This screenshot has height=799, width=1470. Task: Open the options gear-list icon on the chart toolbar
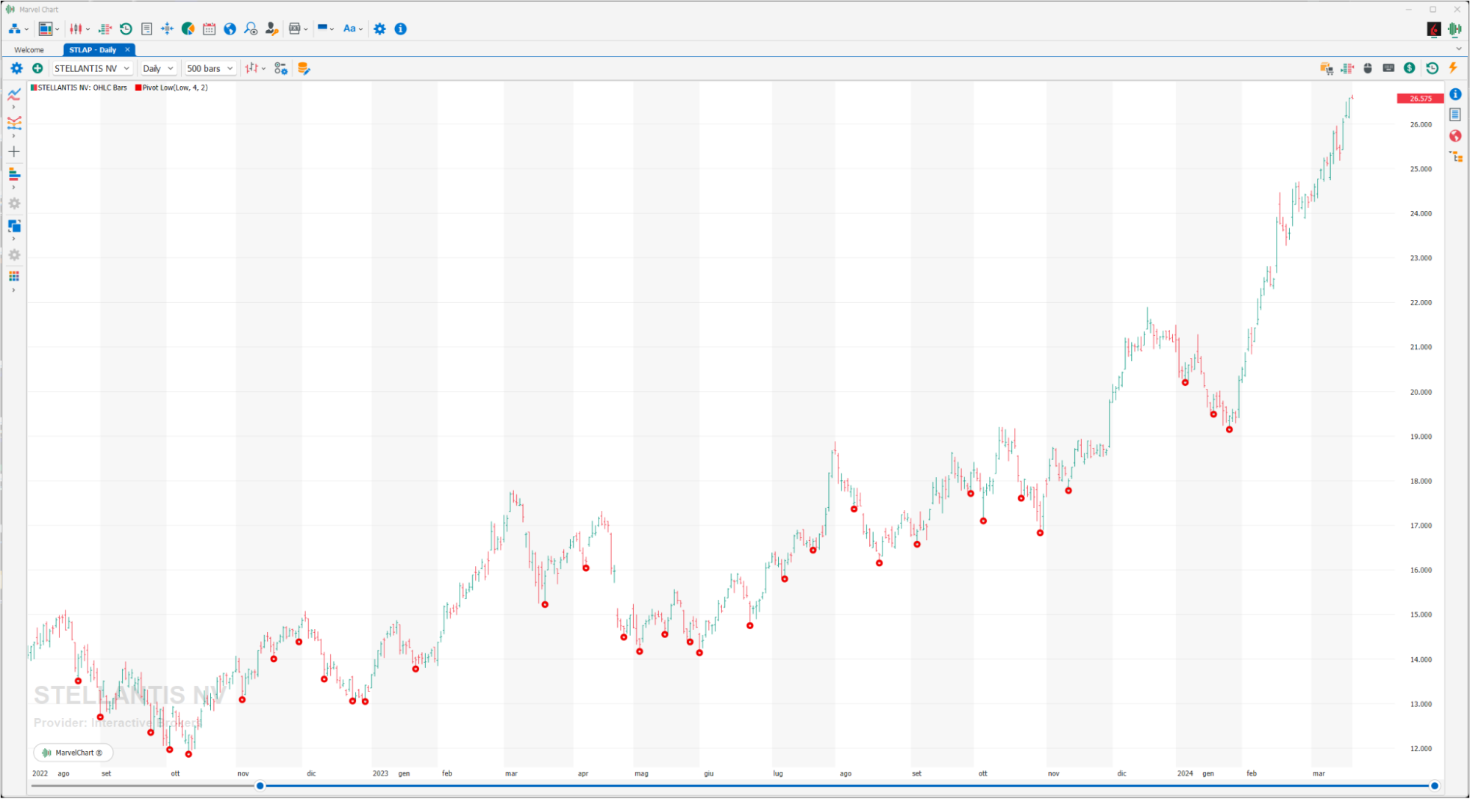point(281,68)
